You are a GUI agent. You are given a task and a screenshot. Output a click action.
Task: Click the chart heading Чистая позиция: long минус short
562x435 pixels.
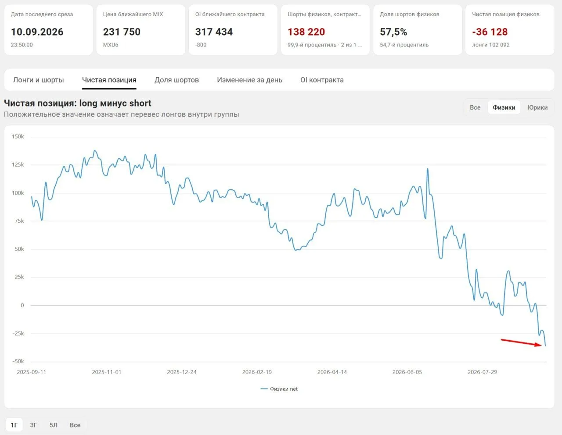pyautogui.click(x=78, y=103)
